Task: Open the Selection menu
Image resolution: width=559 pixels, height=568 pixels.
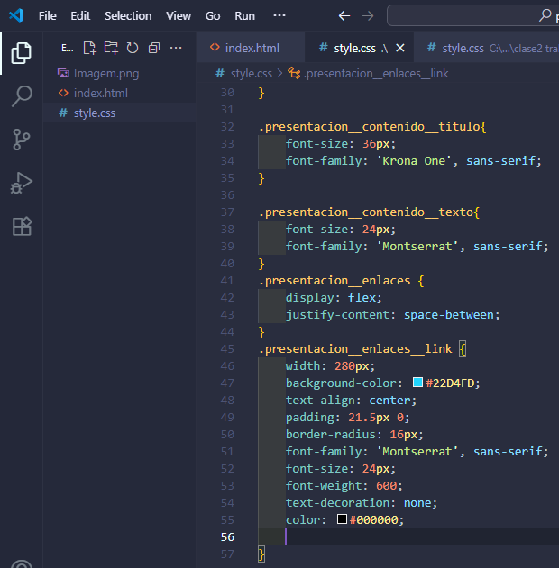Action: coord(128,16)
